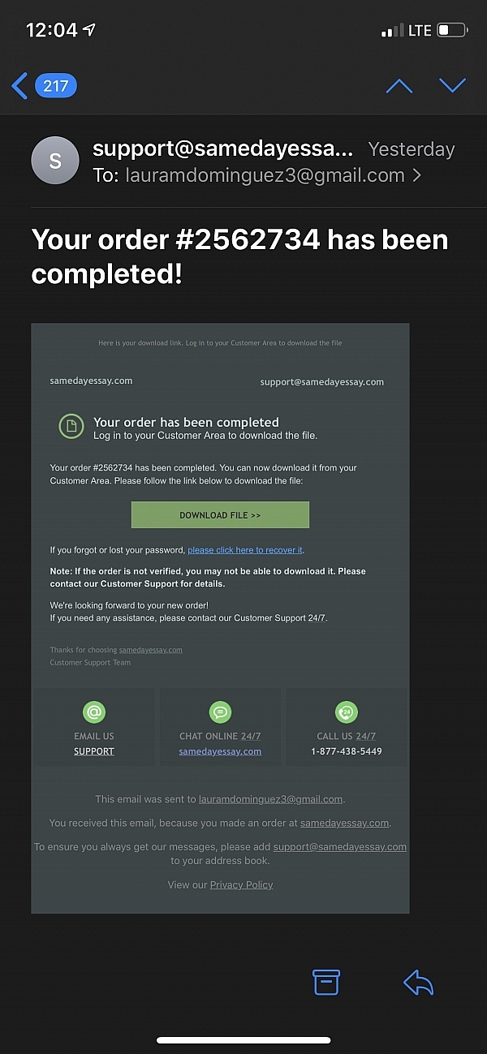487x1054 pixels.
Task: Tap the reply arrow icon
Action: pos(418,983)
